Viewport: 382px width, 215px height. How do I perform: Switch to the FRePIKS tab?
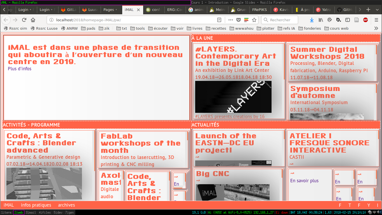click(259, 10)
